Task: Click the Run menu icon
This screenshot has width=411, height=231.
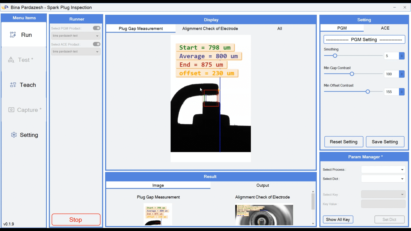Action: (x=13, y=35)
